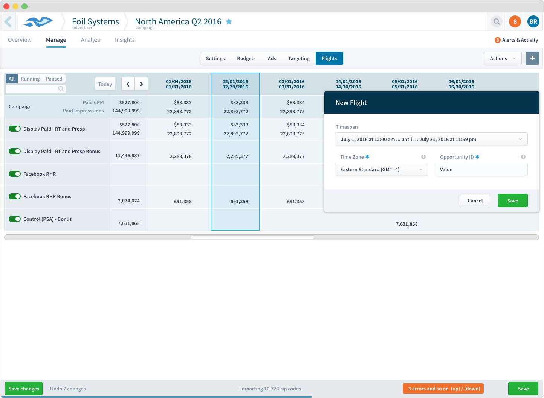
Task: Select the Paused filter
Action: tap(54, 79)
